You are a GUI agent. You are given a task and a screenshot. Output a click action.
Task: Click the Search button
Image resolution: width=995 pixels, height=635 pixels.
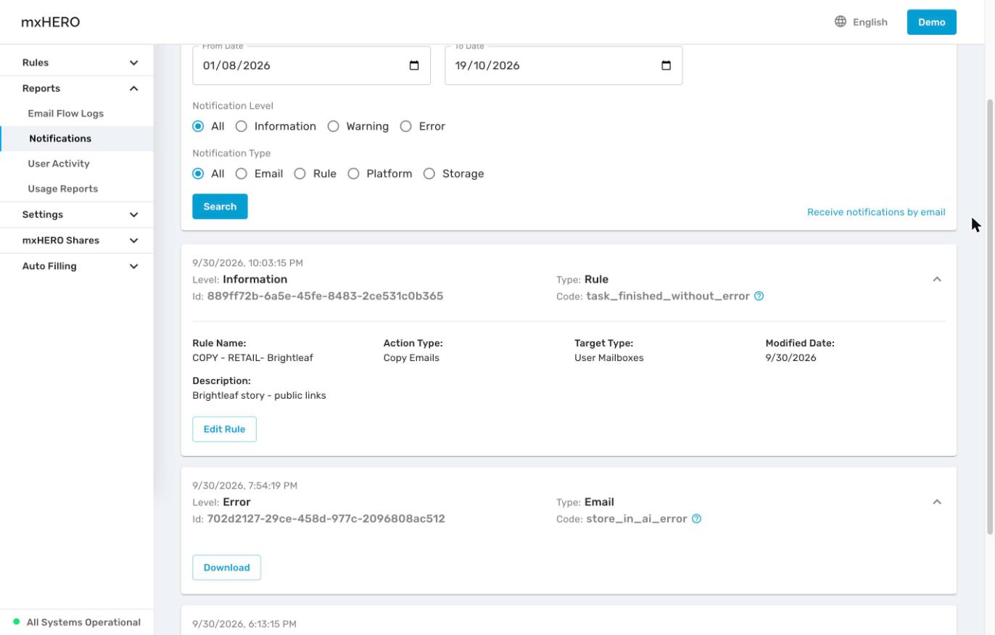click(x=220, y=207)
